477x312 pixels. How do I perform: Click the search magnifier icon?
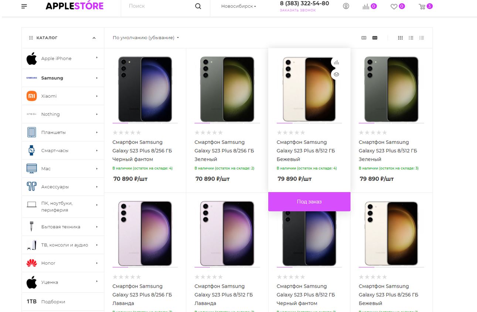click(x=198, y=6)
